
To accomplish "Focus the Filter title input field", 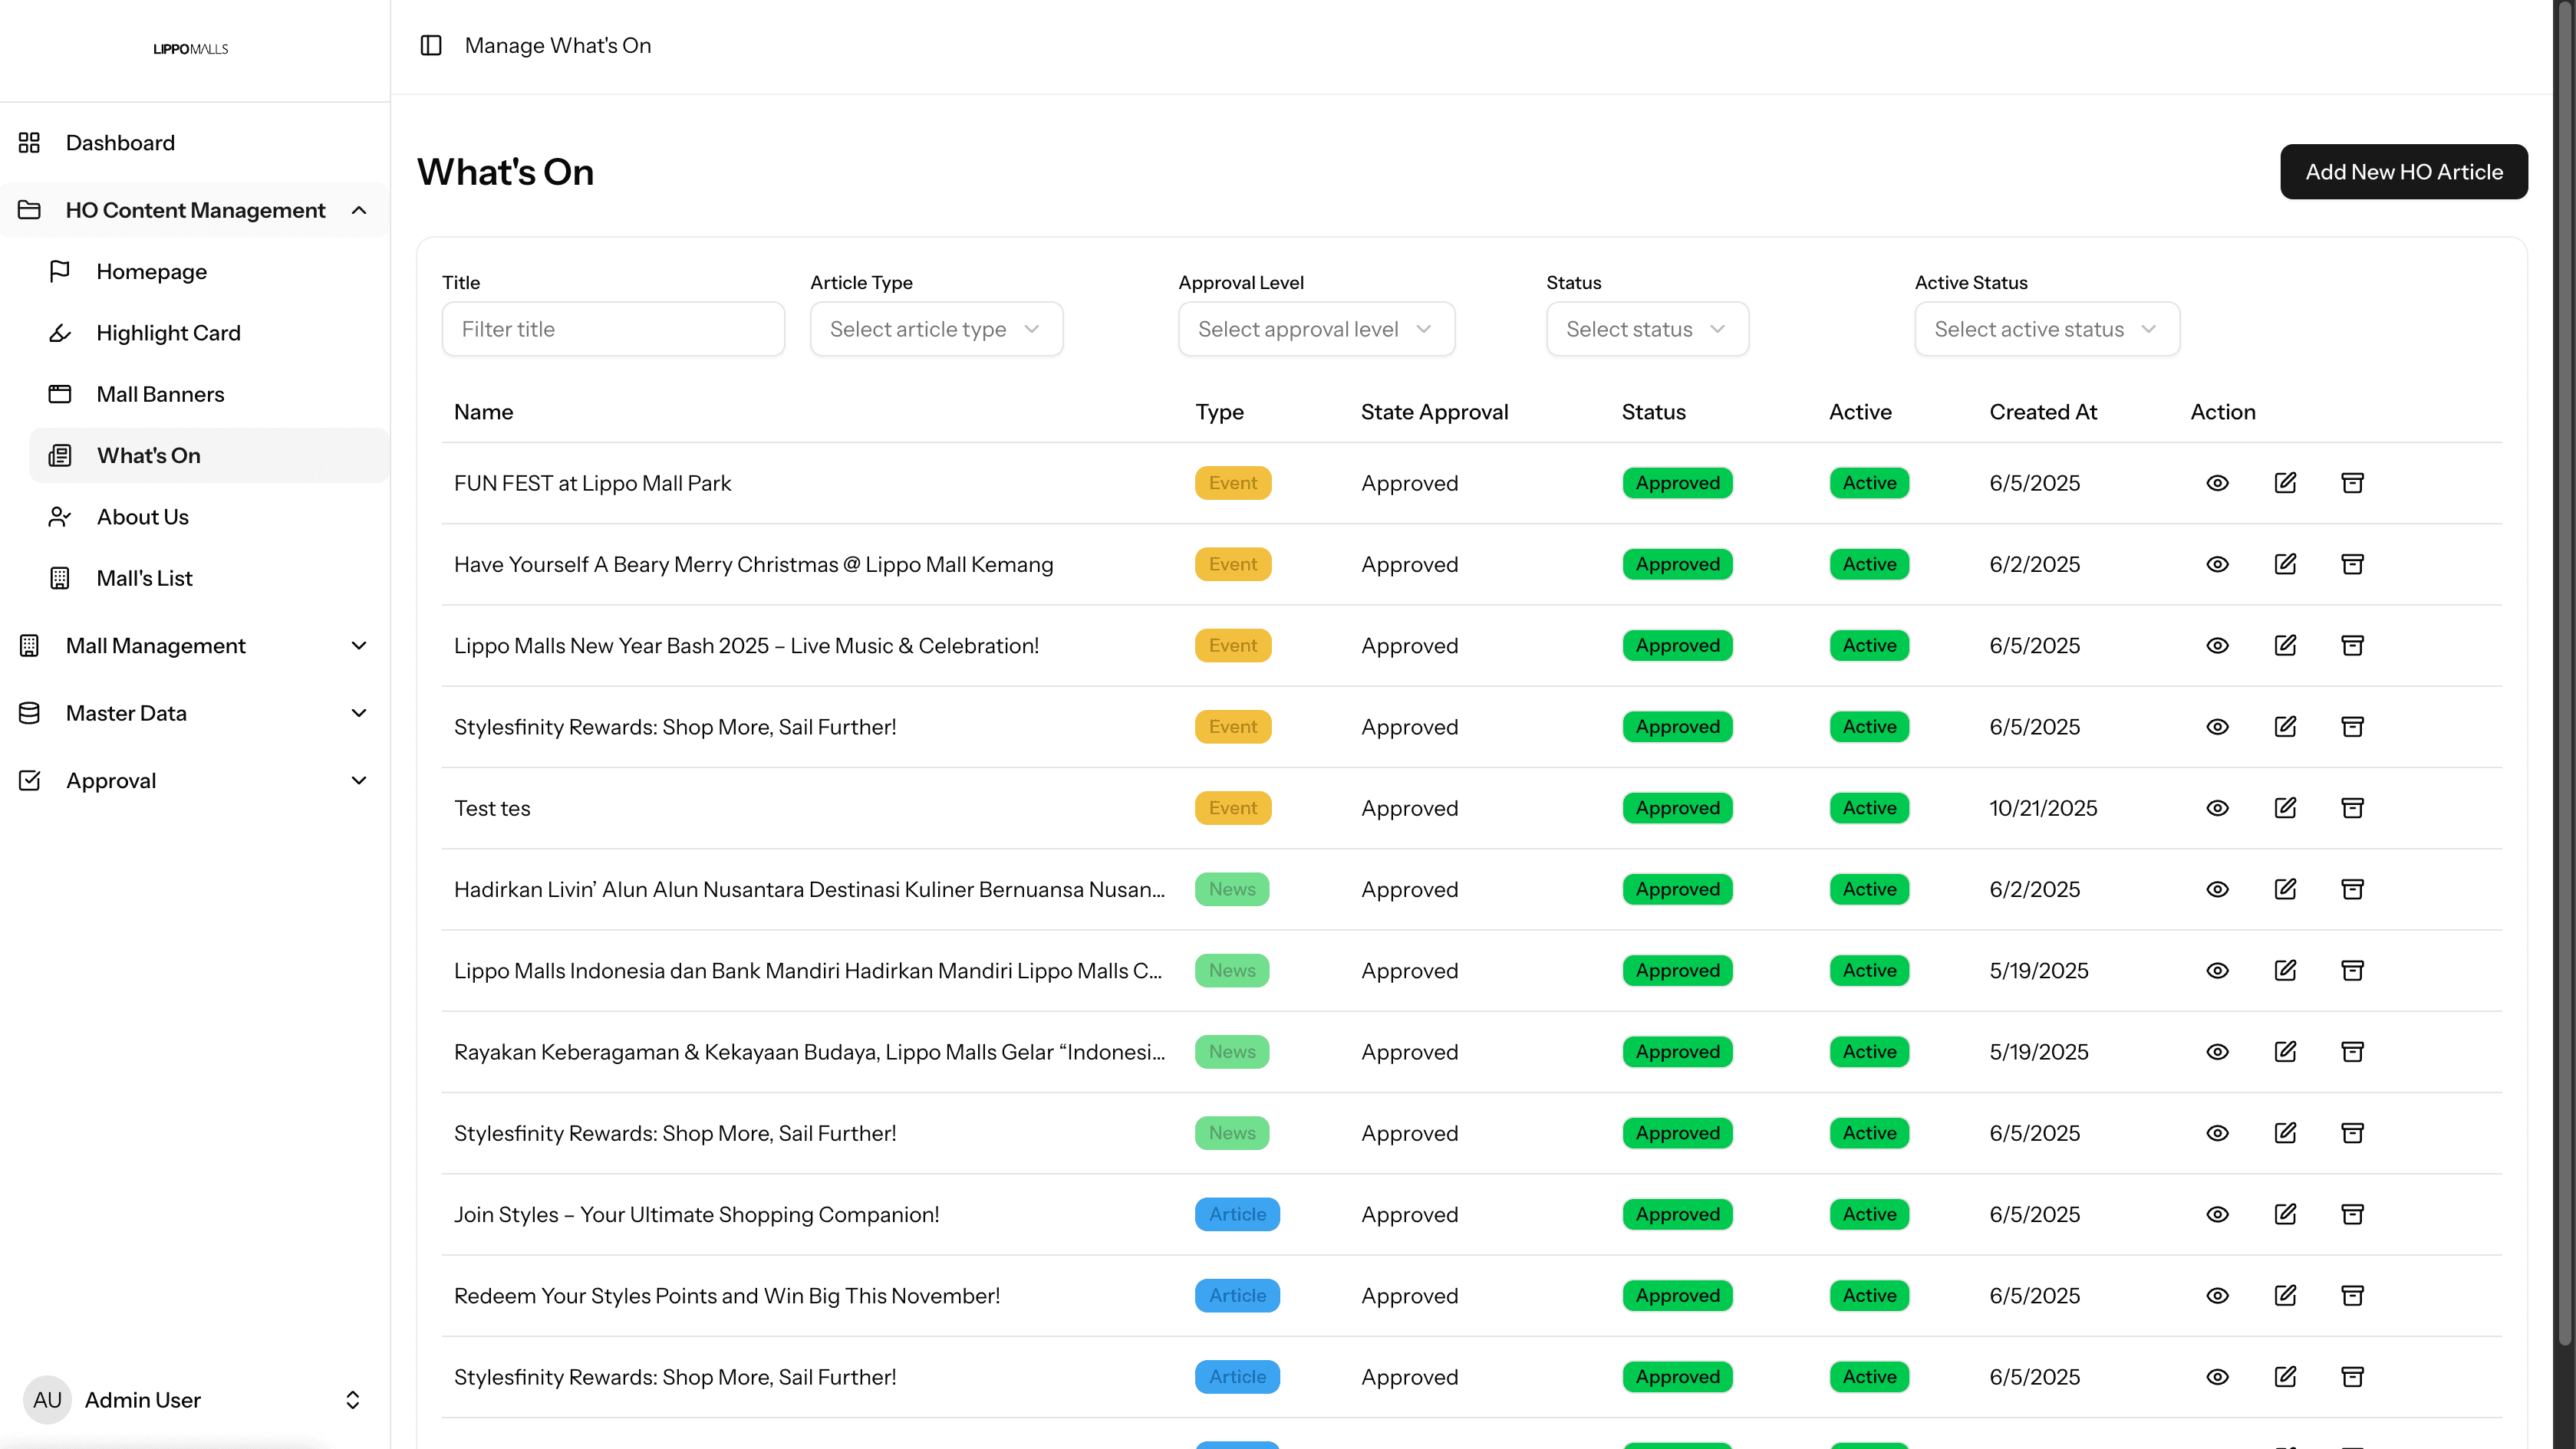I will click(613, 330).
